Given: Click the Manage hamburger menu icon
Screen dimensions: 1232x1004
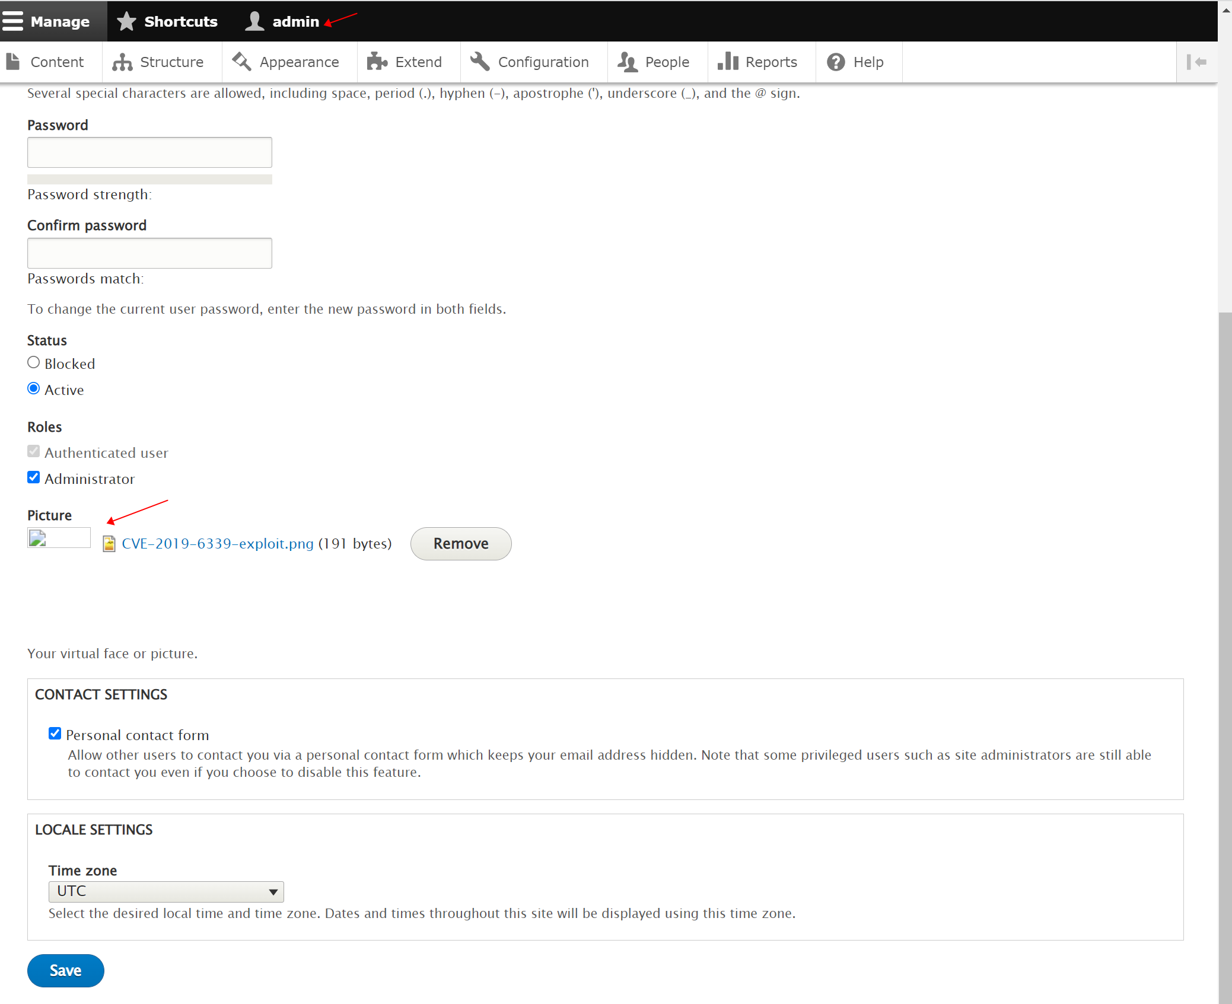Looking at the screenshot, I should pos(12,21).
